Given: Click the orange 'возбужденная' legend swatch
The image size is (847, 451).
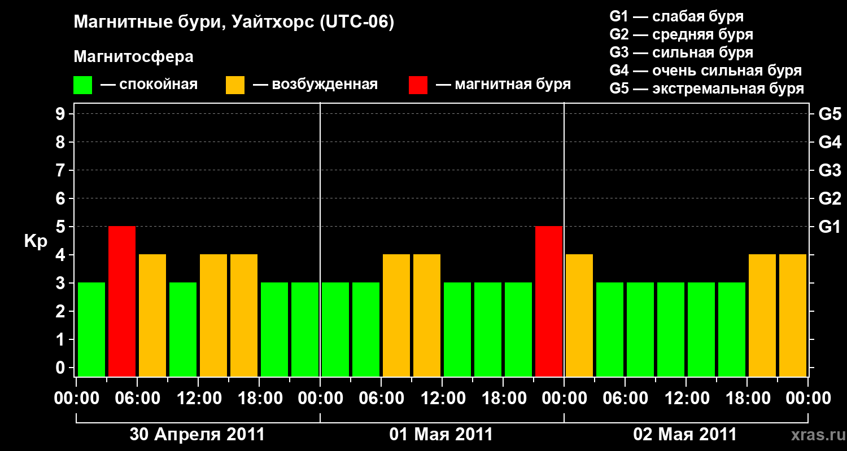Looking at the screenshot, I should point(235,85).
